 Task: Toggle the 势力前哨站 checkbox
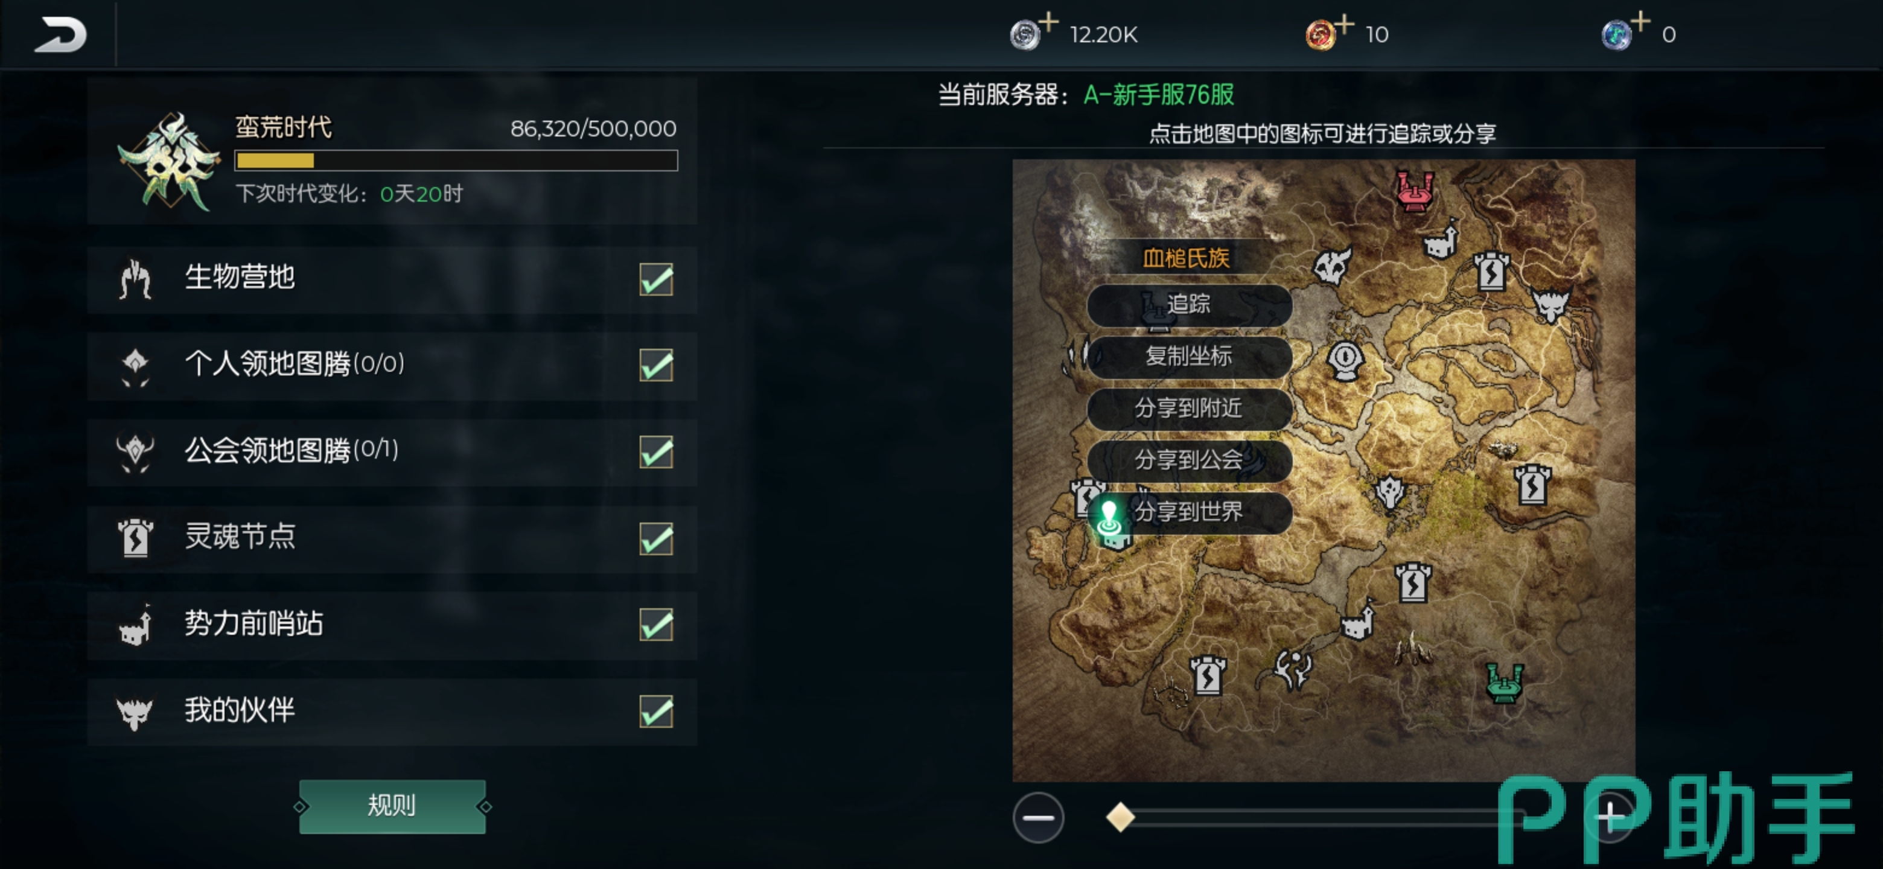tap(655, 625)
